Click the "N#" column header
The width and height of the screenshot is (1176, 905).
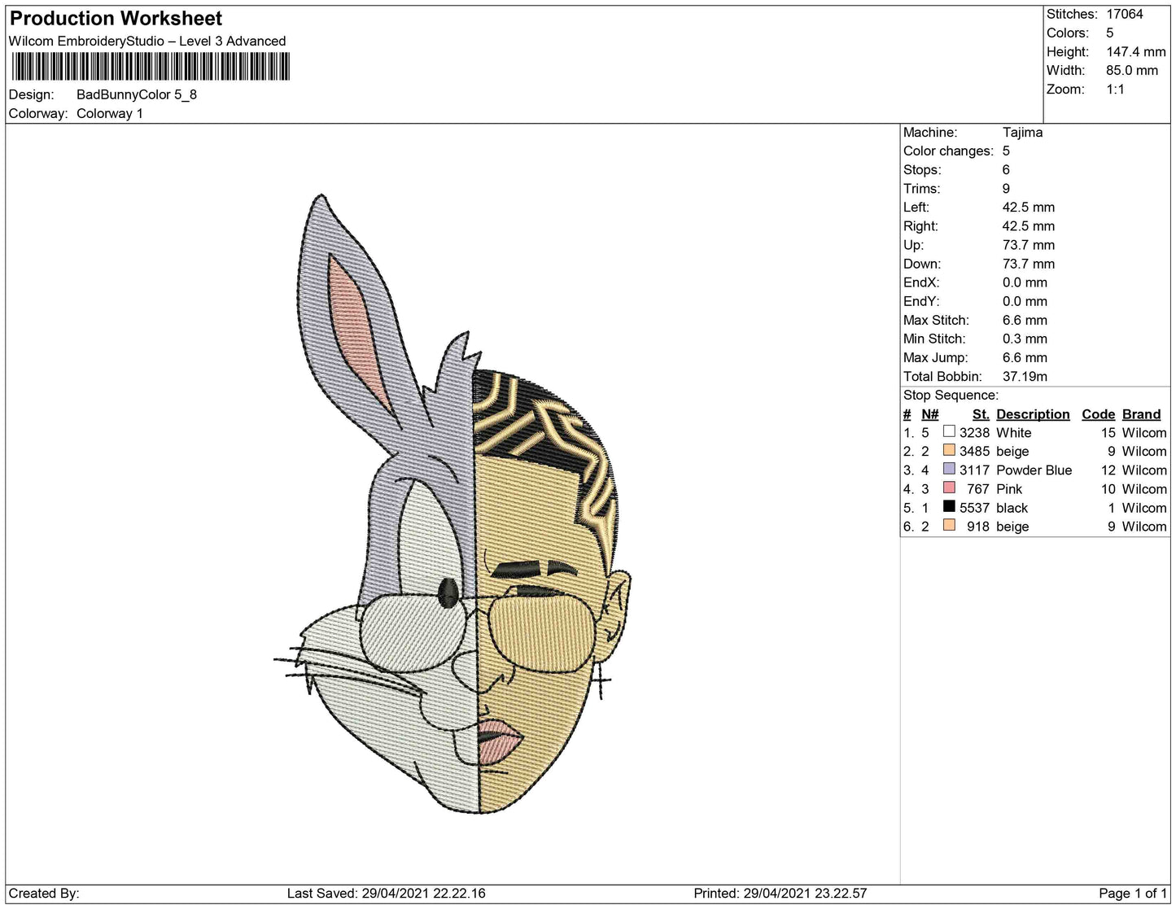(929, 414)
